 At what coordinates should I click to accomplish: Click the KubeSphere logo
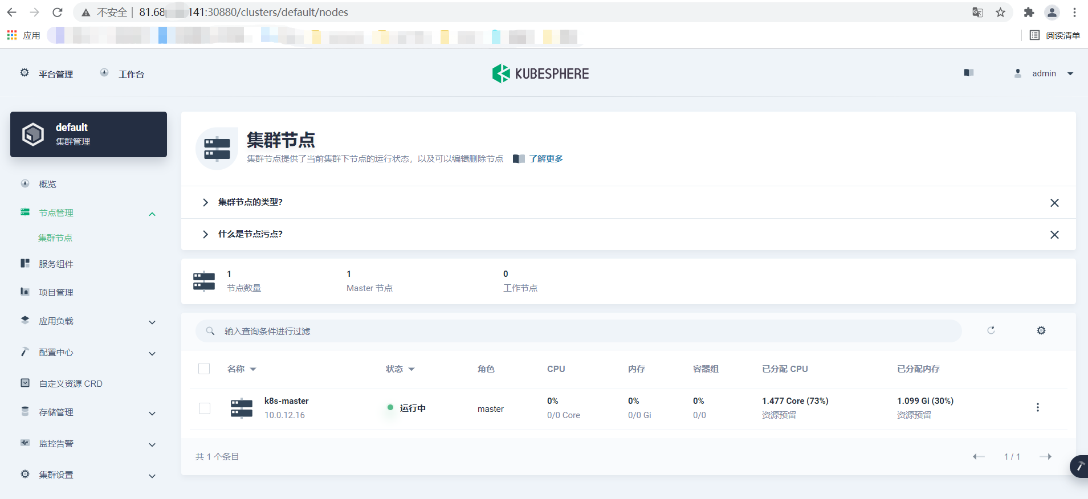(x=540, y=73)
